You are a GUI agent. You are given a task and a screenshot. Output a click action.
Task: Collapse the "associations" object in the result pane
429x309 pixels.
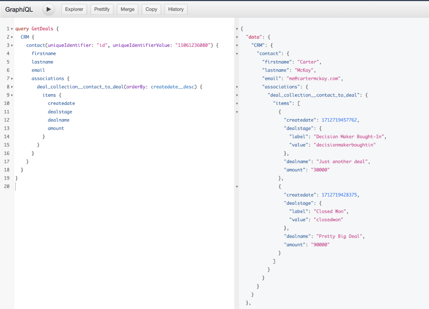pos(237,87)
